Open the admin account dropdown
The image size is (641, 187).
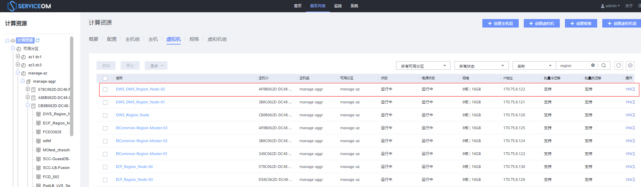tap(610, 6)
